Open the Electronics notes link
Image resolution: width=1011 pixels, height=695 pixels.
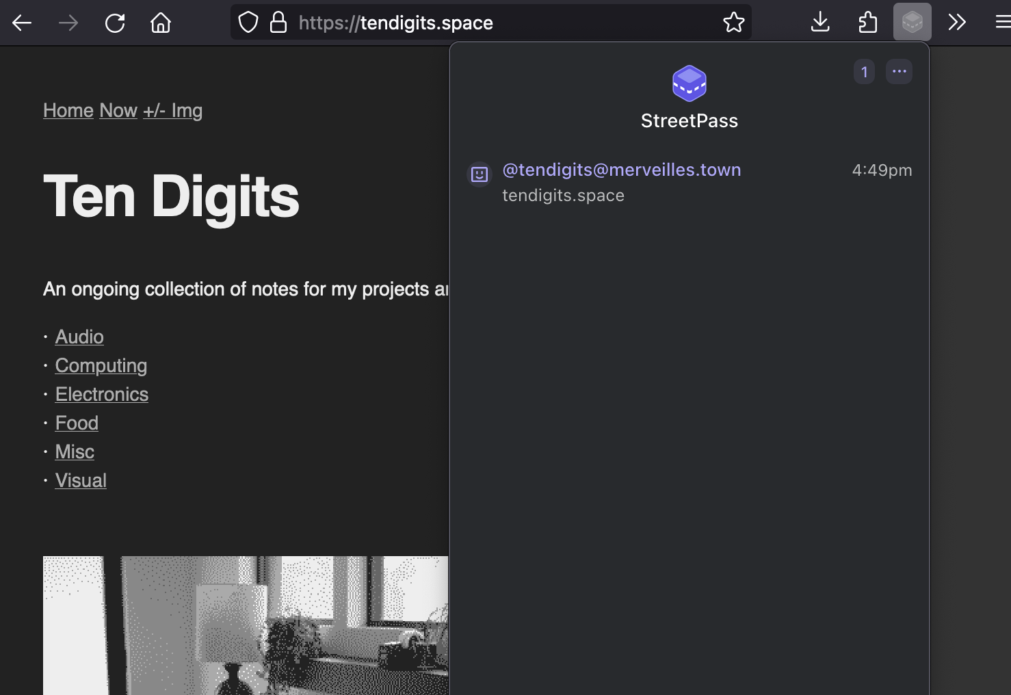tap(102, 395)
